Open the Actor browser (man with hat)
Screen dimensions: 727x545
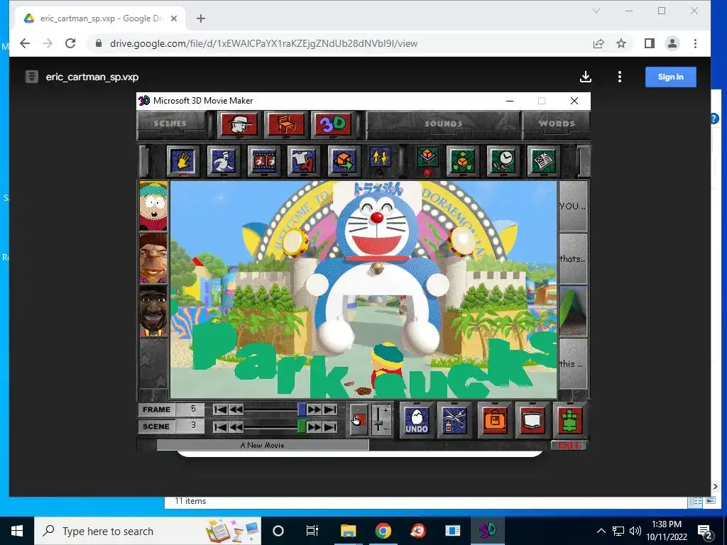(x=239, y=124)
